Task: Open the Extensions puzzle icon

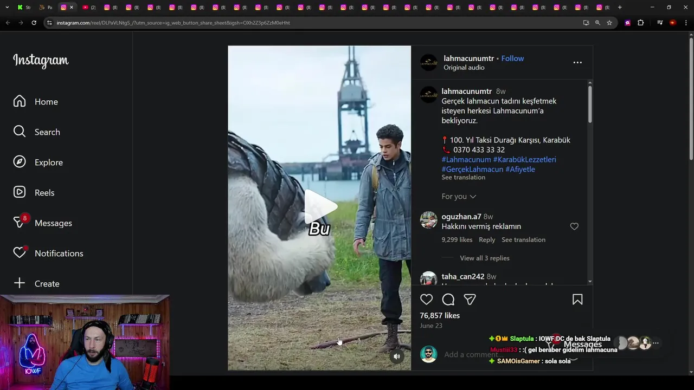Action: 641,23
